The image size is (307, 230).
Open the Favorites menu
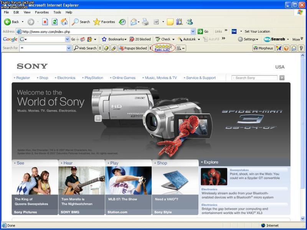[42, 12]
